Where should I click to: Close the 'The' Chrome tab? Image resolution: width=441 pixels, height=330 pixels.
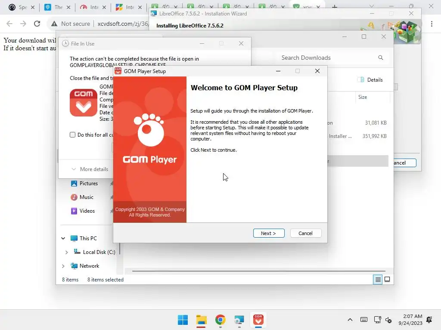(x=68, y=7)
